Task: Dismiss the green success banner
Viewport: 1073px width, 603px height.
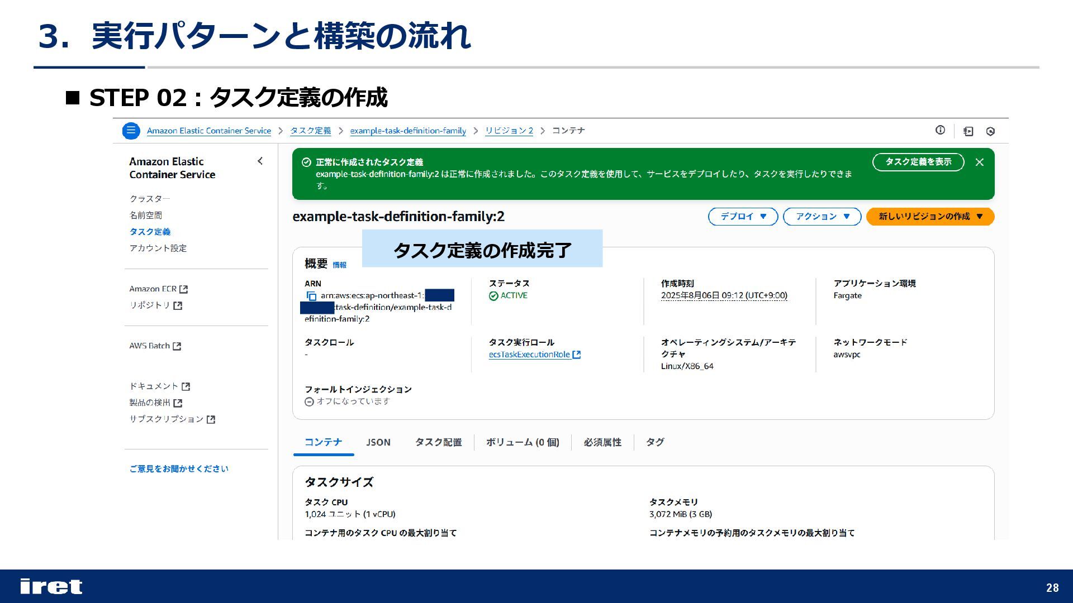Action: (980, 162)
